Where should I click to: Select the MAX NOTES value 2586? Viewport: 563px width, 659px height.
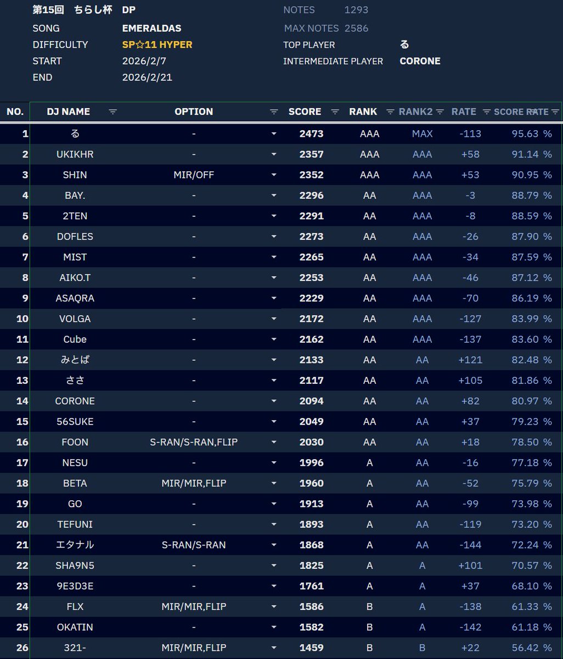357,28
